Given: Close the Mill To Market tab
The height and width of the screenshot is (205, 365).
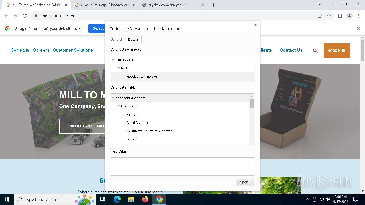Looking at the screenshot, I should pyautogui.click(x=66, y=5).
